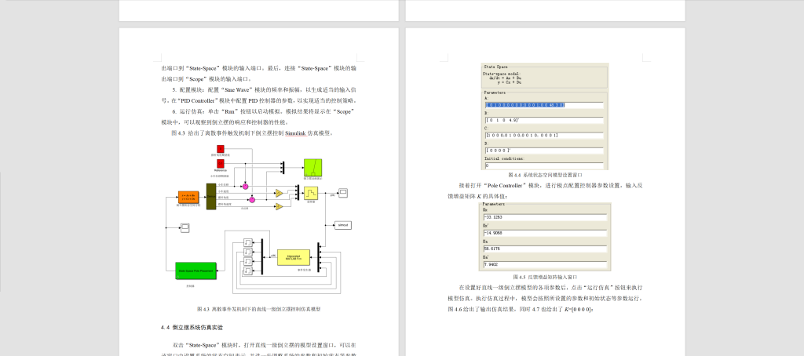Select the lime green pendulum animation block
This screenshot has height=356, width=804.
pos(312,167)
